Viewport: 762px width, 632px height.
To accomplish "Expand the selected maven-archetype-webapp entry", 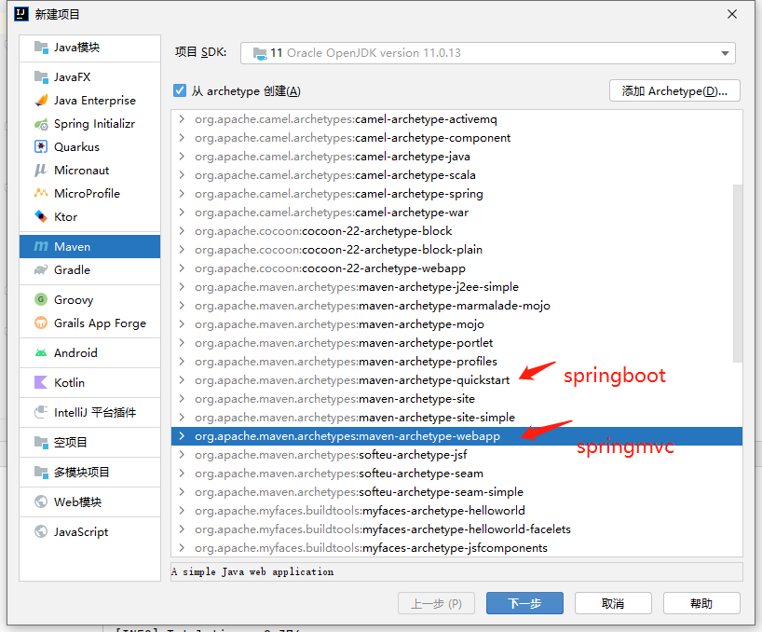I will coord(182,436).
